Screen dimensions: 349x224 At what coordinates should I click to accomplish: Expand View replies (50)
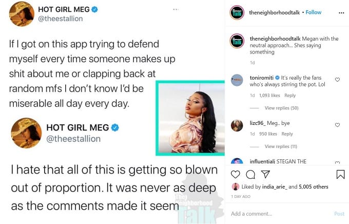tap(282, 108)
